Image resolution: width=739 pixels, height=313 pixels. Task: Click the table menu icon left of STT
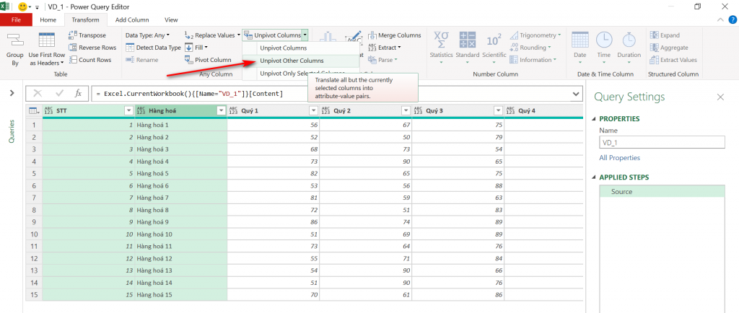(x=34, y=110)
